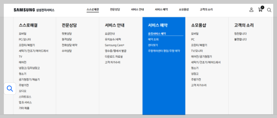Open 고객 자가수리 under 소모품샵
277x118 pixels.
point(199,85)
